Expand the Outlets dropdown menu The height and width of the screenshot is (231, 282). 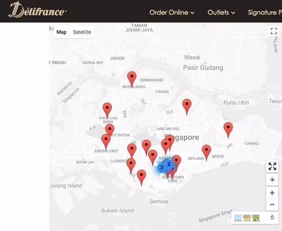click(221, 13)
